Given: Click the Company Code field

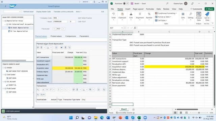Looking at the screenshot, I should tap(55, 18).
